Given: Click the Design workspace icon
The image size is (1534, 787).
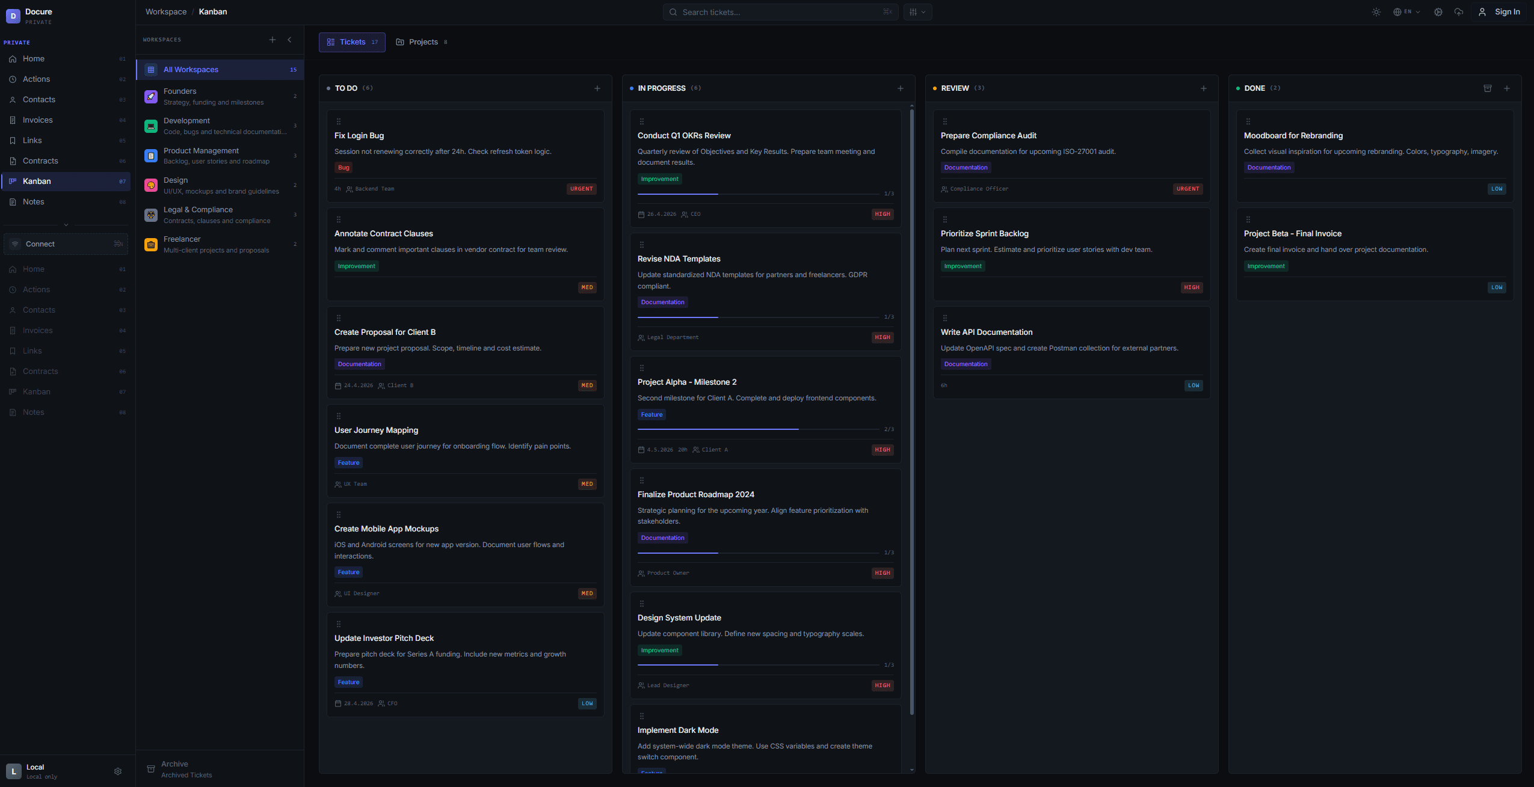Looking at the screenshot, I should 151,185.
